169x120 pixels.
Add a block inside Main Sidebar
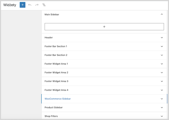click(x=104, y=26)
